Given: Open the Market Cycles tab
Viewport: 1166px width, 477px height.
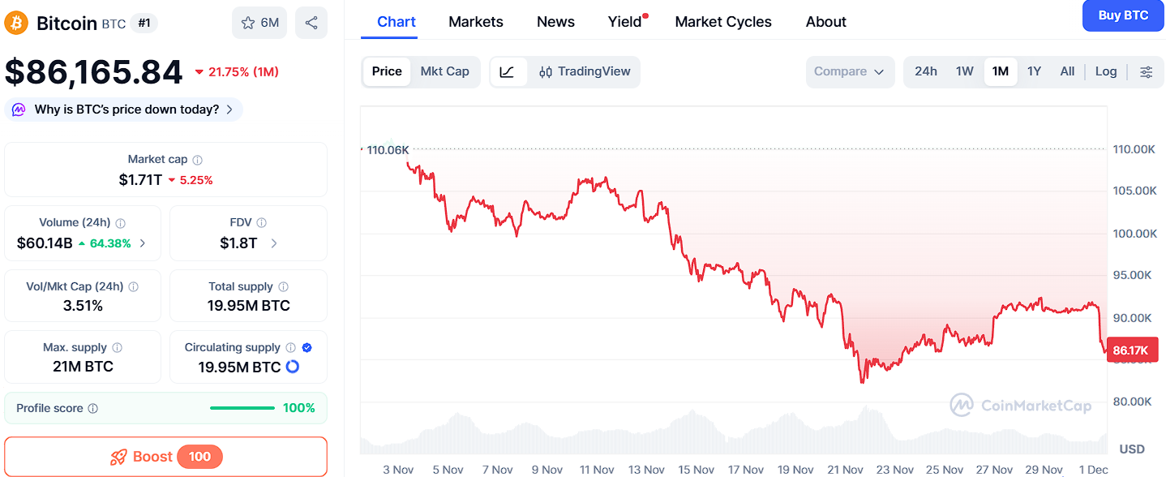Looking at the screenshot, I should coord(722,21).
